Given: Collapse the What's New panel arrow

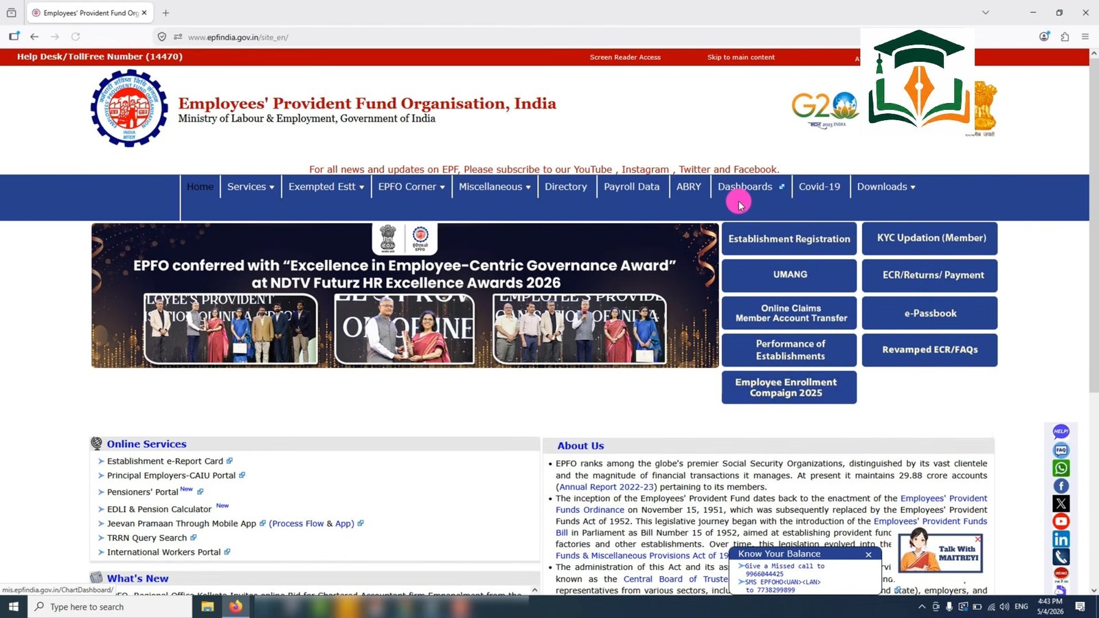Looking at the screenshot, I should click(534, 589).
